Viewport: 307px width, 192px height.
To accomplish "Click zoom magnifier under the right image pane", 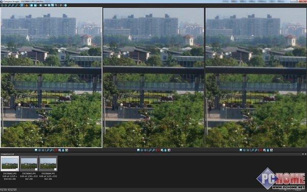I will pos(252,150).
